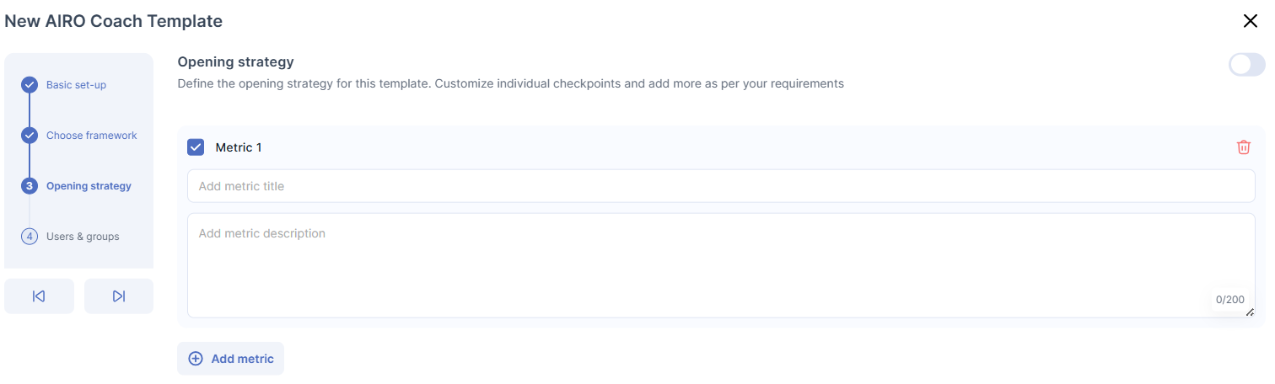Image resolution: width=1275 pixels, height=384 pixels.
Task: Toggle the Opening strategy switch
Action: (x=1246, y=65)
